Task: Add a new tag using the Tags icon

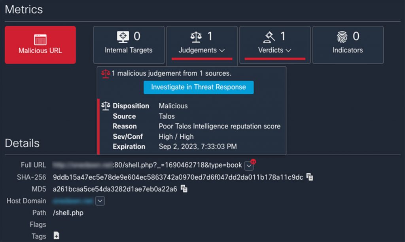Action: click(56, 236)
